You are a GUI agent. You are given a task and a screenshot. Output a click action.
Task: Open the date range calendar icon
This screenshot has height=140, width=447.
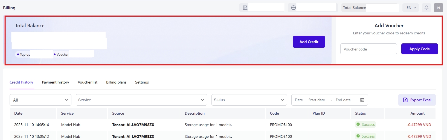click(362, 100)
